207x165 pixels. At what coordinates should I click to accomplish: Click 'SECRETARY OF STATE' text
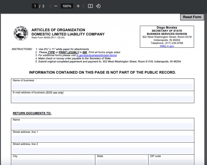167,31
